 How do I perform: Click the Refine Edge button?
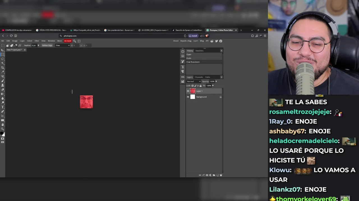47,46
